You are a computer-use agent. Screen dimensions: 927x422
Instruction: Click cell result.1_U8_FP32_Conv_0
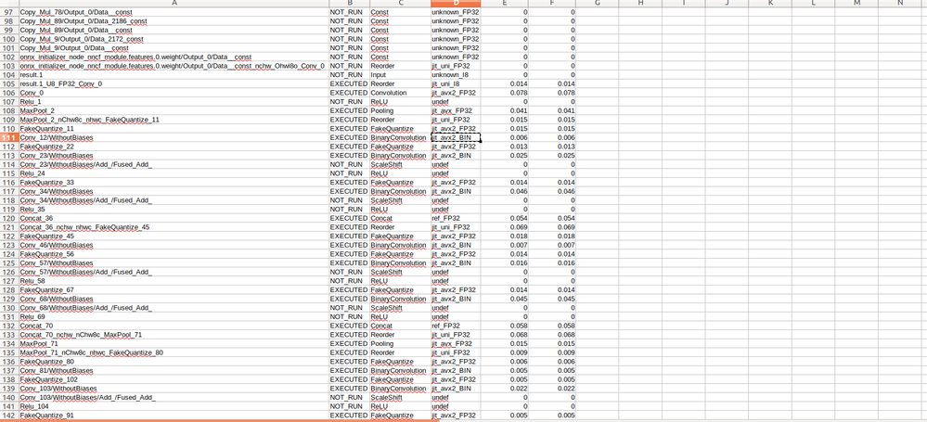[174, 83]
